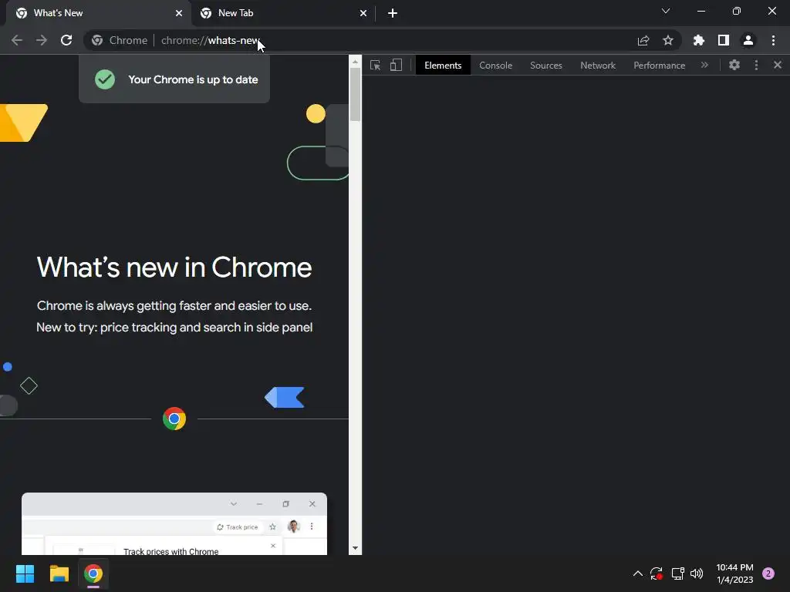Viewport: 790px width, 592px height.
Task: Open the Network panel
Action: [x=598, y=65]
